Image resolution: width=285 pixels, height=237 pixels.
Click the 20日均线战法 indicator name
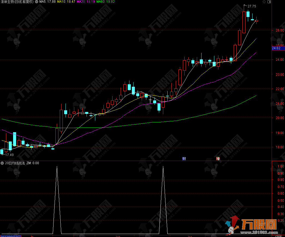click(15, 163)
